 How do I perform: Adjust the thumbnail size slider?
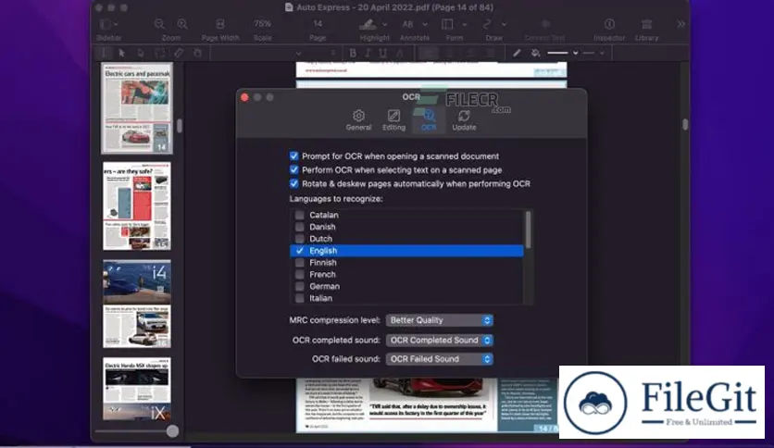(172, 431)
